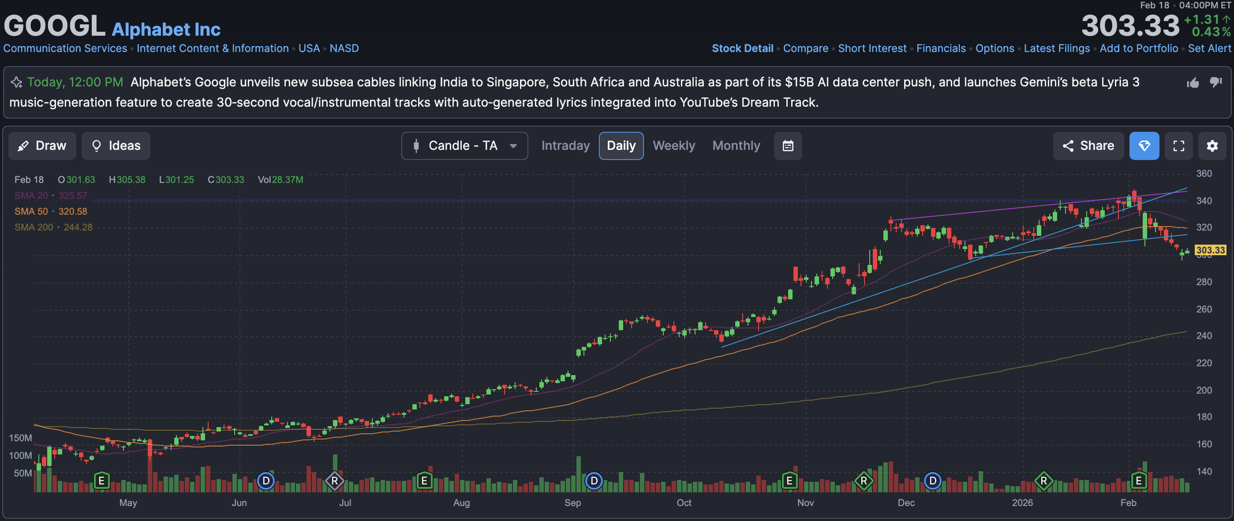Click the dividend marker near June
The image size is (1234, 521).
coord(266,480)
